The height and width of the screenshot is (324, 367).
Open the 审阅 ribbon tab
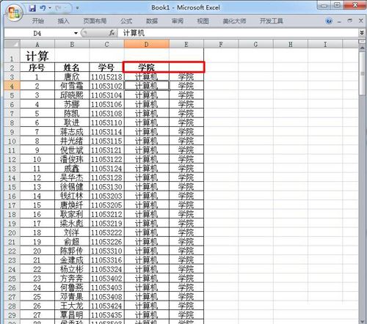(178, 21)
